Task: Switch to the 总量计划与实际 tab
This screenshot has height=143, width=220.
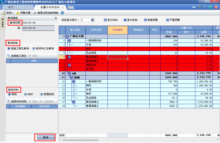Action: 50,7
